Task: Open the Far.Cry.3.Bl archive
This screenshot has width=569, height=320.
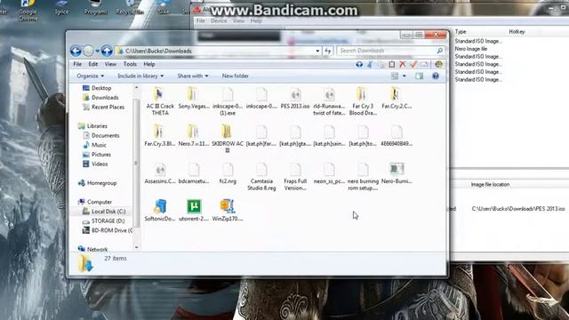Action: click(159, 136)
